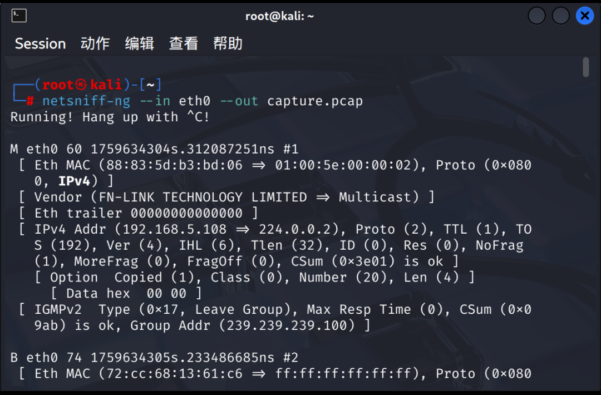This screenshot has width=601, height=395.
Task: Click the window title root@kali: ~
Action: (x=279, y=16)
